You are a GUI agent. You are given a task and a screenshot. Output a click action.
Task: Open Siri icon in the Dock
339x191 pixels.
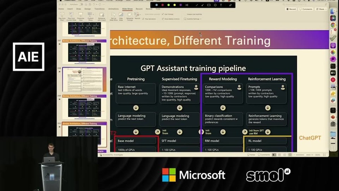pos(333,18)
